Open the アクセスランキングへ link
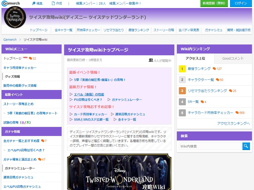 coord(233,123)
